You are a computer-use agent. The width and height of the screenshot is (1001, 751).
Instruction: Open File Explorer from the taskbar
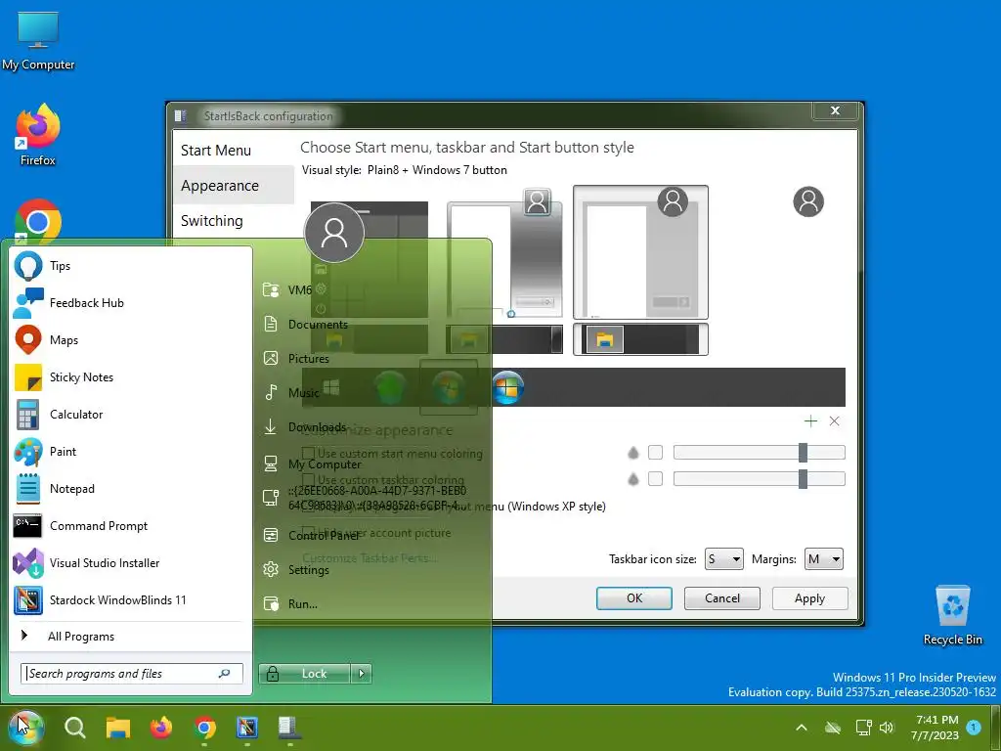(118, 728)
